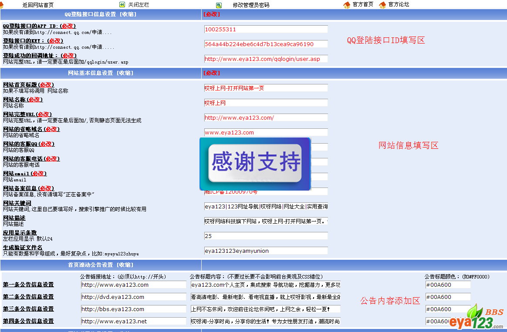Image resolution: width=507 pixels, height=332 pixels.
Task: Click the 第四条公告信息设置 label
Action: [28, 322]
